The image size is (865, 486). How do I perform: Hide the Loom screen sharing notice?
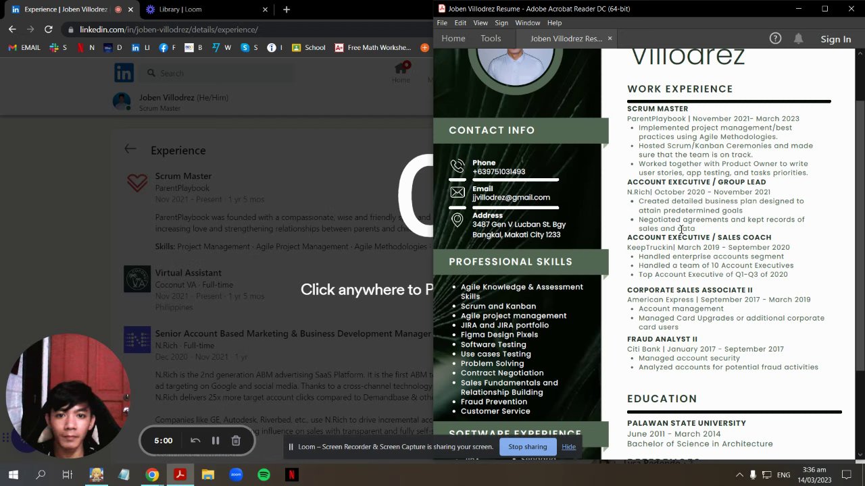tap(569, 446)
